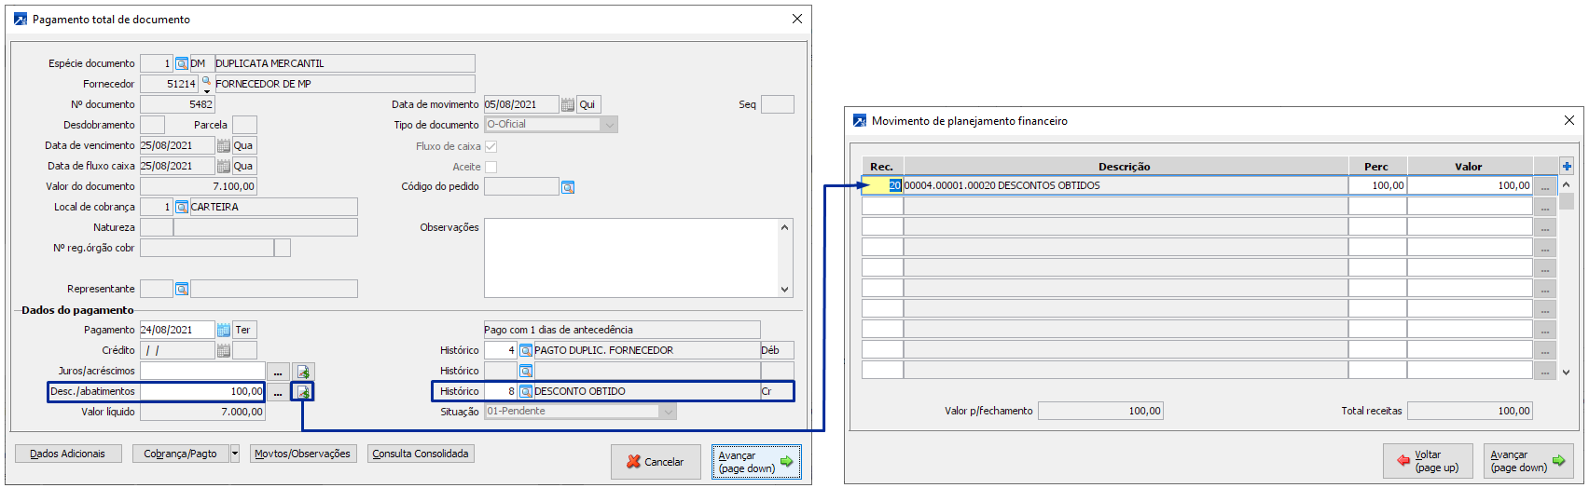Open lookup for Código do pedido

pos(568,187)
